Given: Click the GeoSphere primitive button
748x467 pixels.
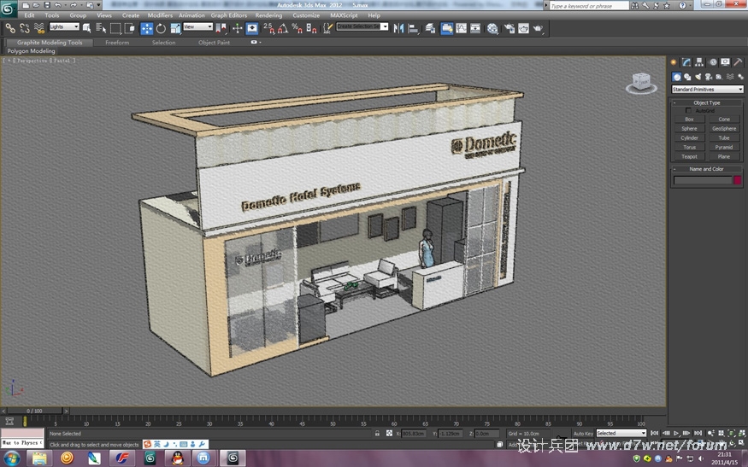Looking at the screenshot, I should click(724, 129).
